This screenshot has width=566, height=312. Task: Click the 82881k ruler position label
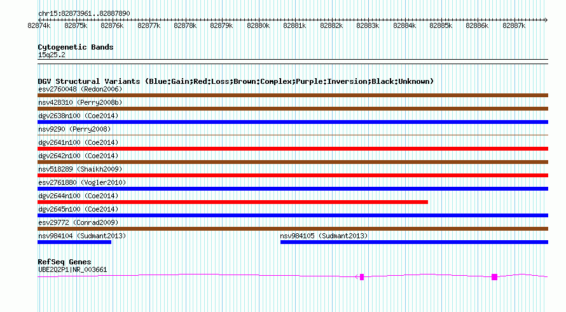[294, 25]
